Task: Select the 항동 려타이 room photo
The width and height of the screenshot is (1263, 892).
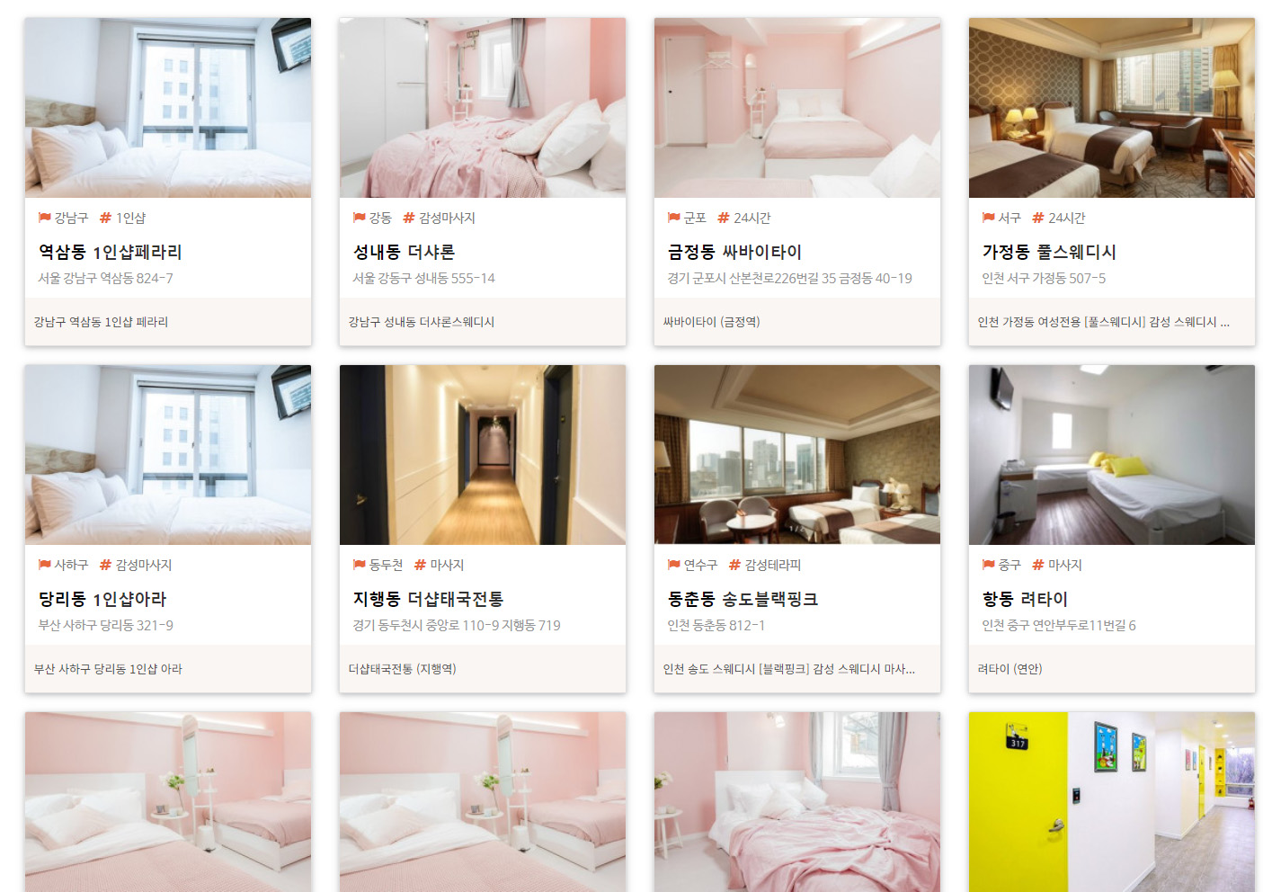Action: point(1112,455)
